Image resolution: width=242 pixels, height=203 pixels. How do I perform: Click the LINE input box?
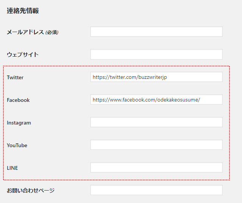[x=156, y=168]
